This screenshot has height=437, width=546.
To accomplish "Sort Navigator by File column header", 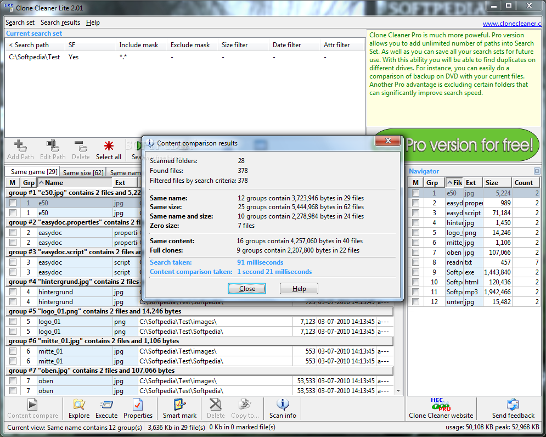I will (x=454, y=183).
